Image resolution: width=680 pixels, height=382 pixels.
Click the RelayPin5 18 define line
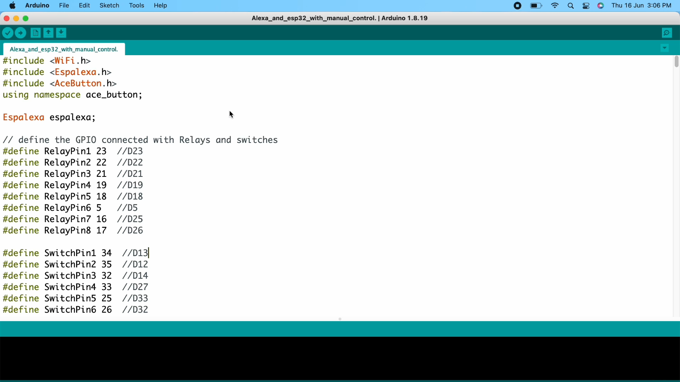click(73, 197)
